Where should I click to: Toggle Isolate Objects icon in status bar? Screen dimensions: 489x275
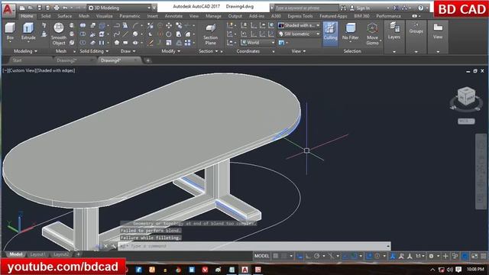[x=455, y=256]
